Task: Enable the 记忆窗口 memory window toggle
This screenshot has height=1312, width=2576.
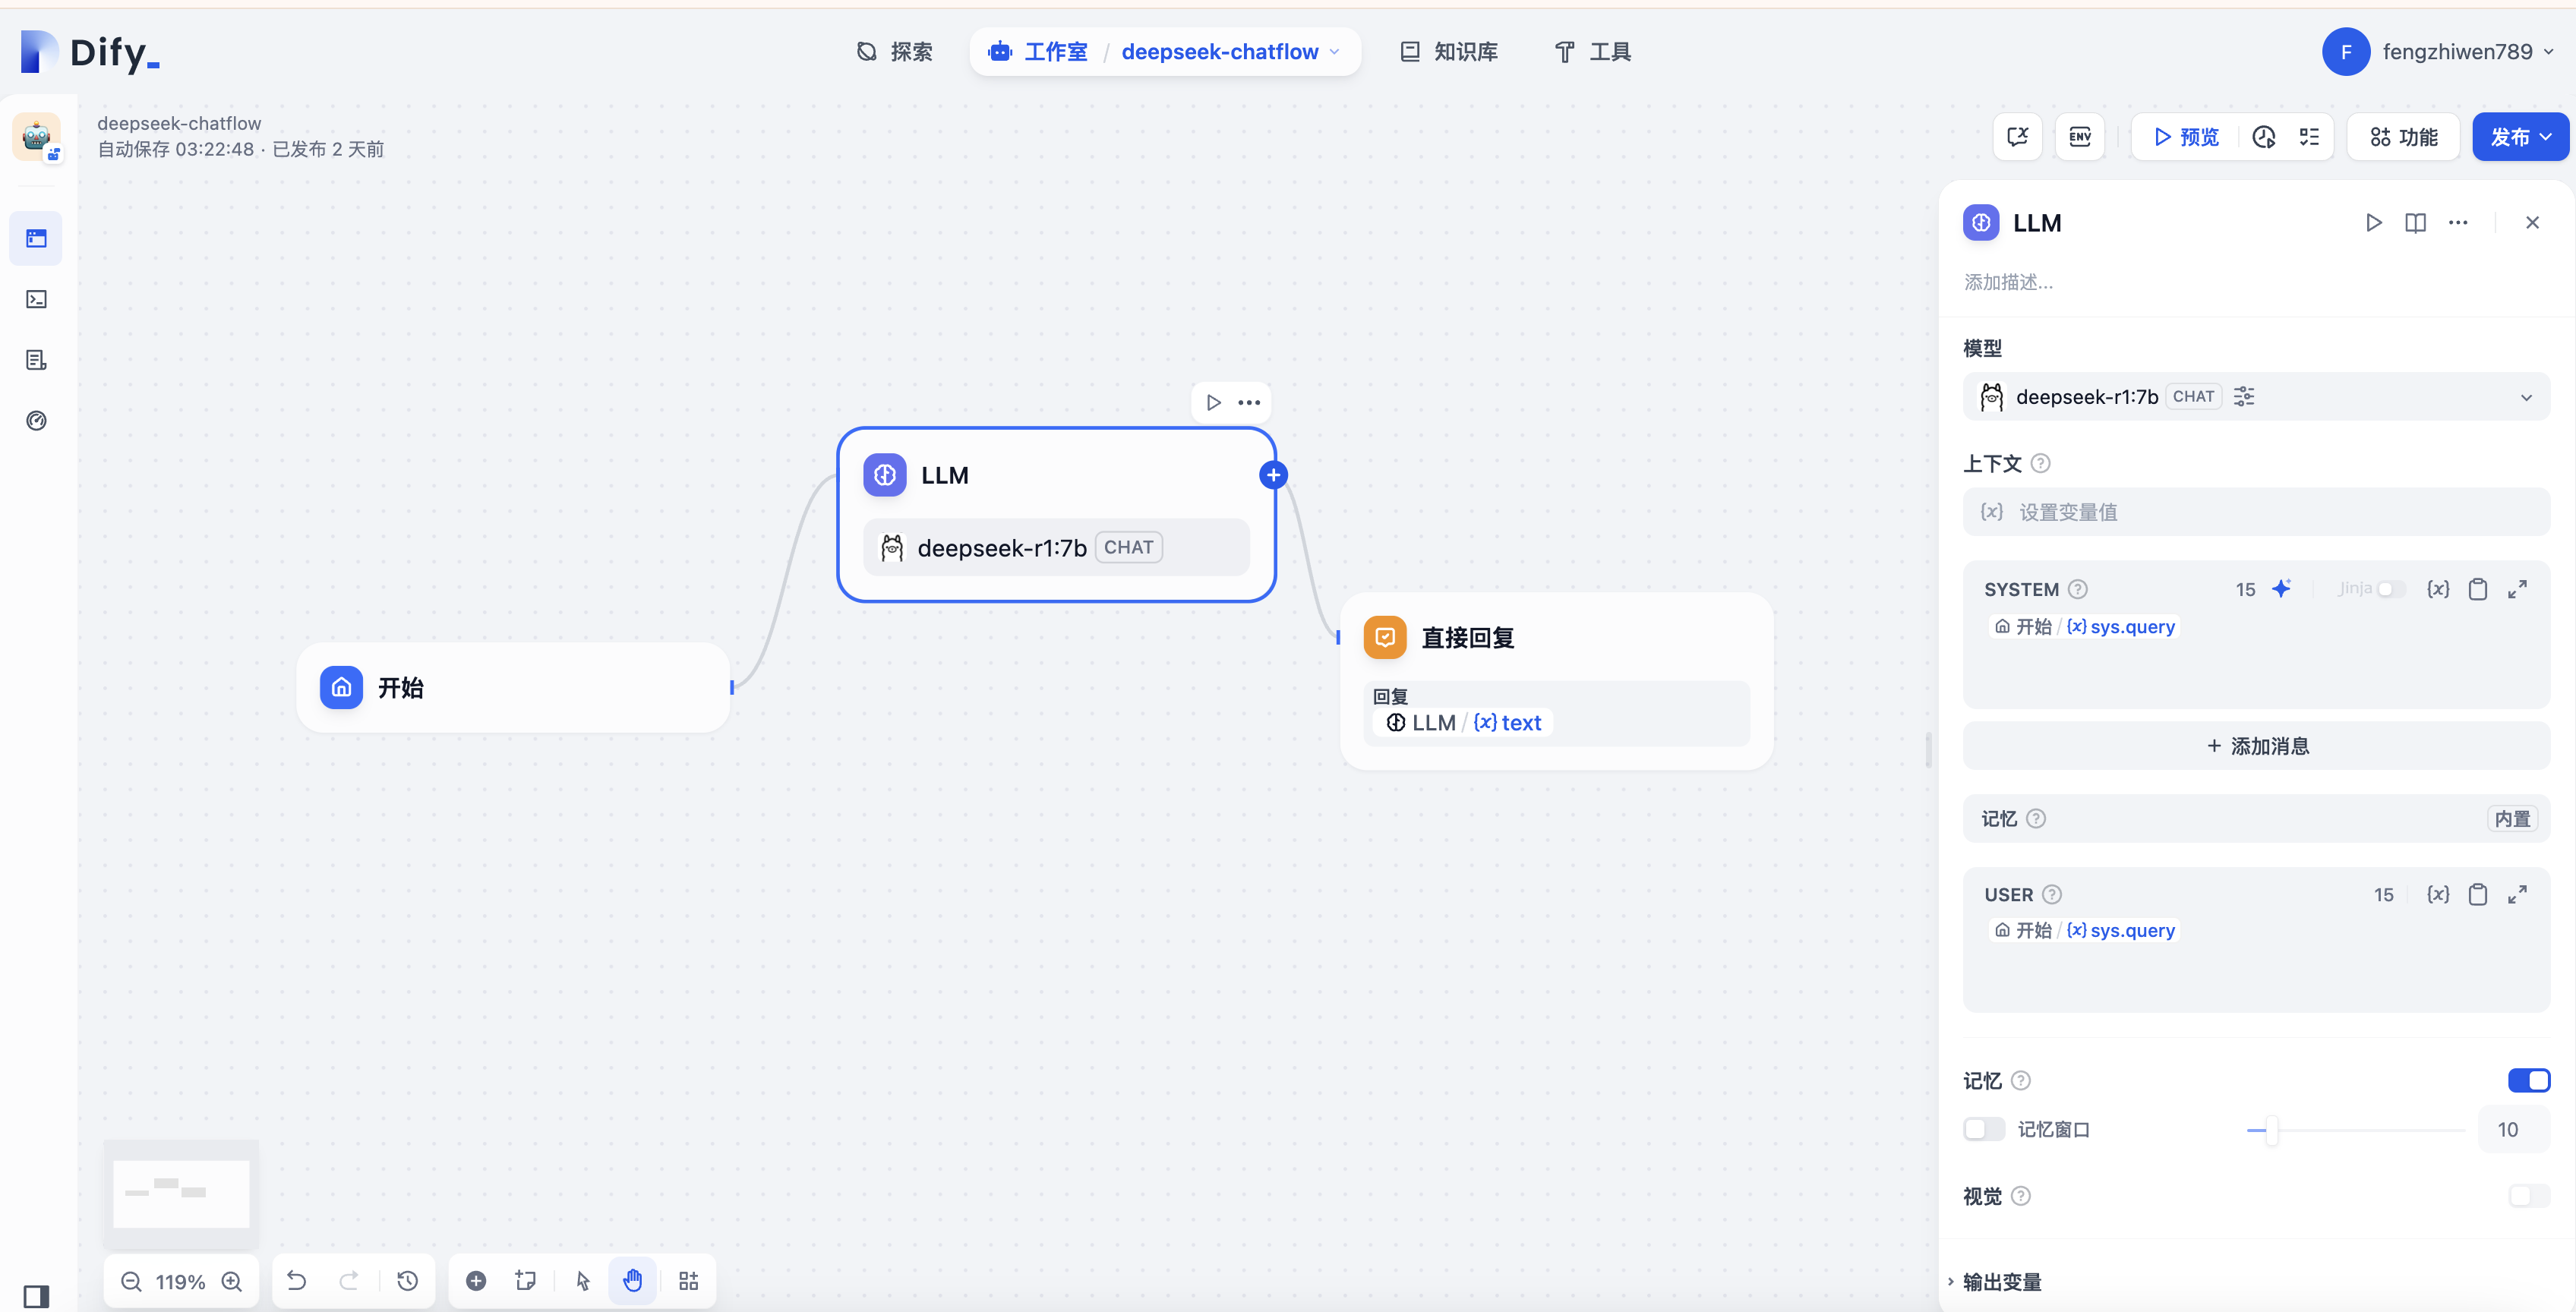Action: 1984,1129
